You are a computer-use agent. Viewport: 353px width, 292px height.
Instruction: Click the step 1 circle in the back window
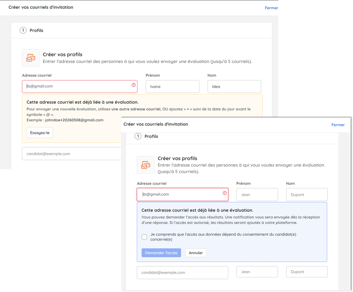pyautogui.click(x=23, y=30)
